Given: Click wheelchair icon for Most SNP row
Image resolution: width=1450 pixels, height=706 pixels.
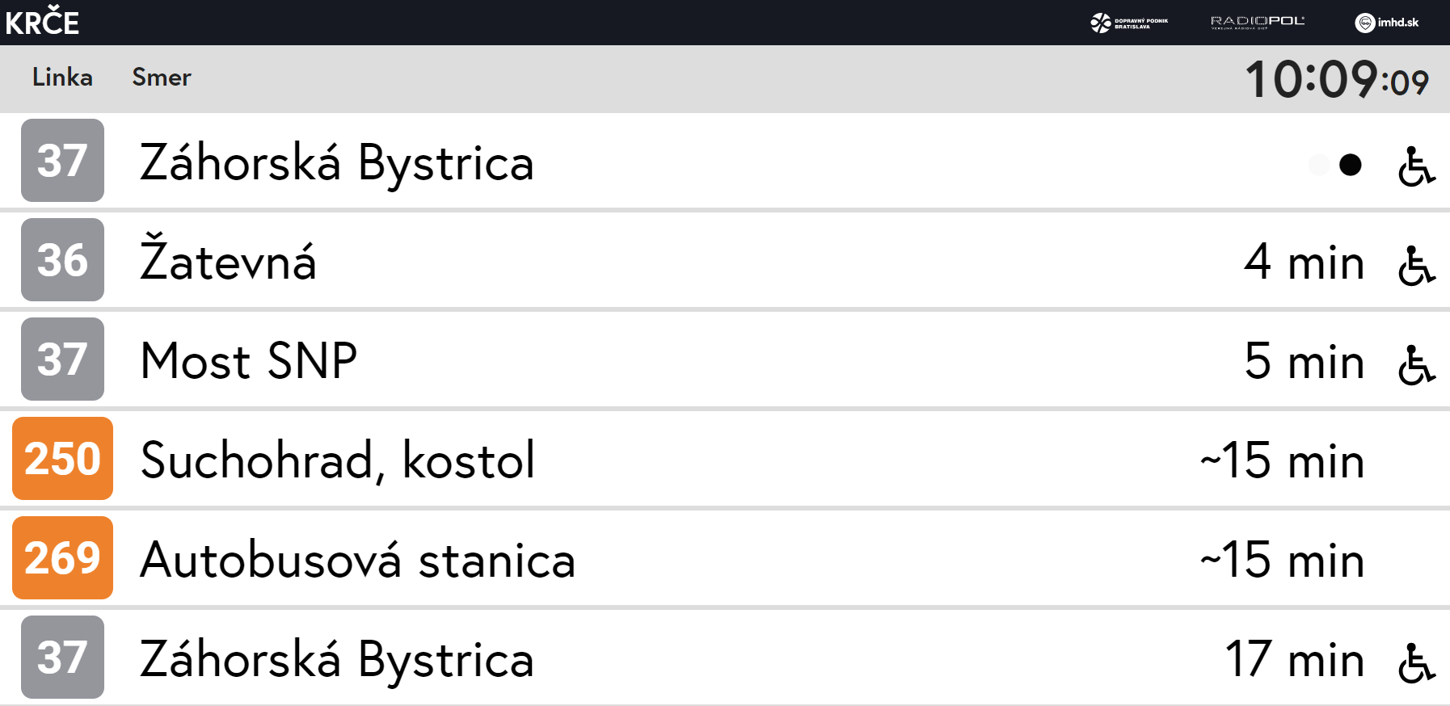Looking at the screenshot, I should [x=1416, y=364].
